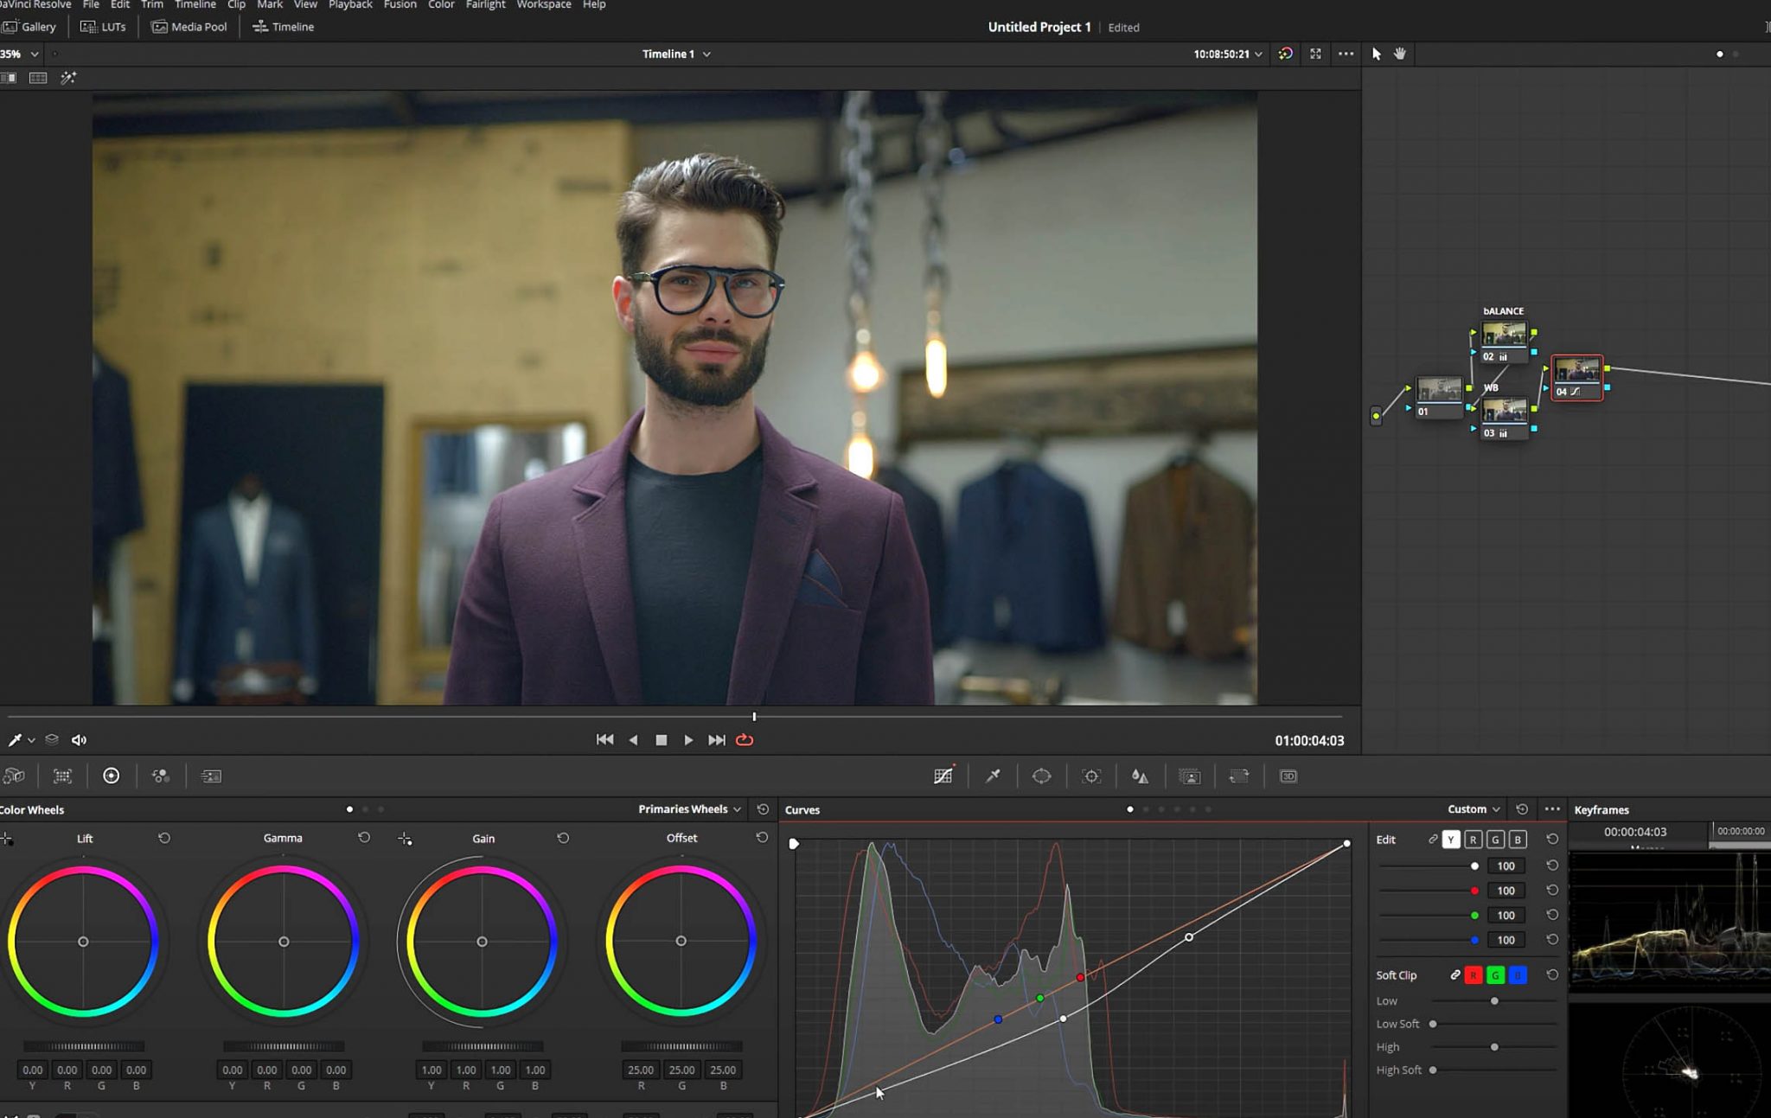1771x1118 pixels.
Task: Open the Power Window palette
Action: coord(1041,776)
